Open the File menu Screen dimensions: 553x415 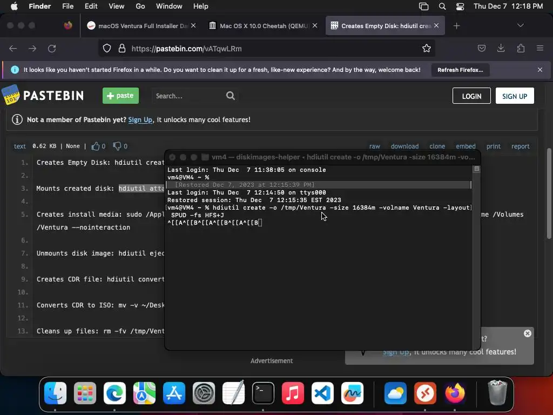pos(68,6)
